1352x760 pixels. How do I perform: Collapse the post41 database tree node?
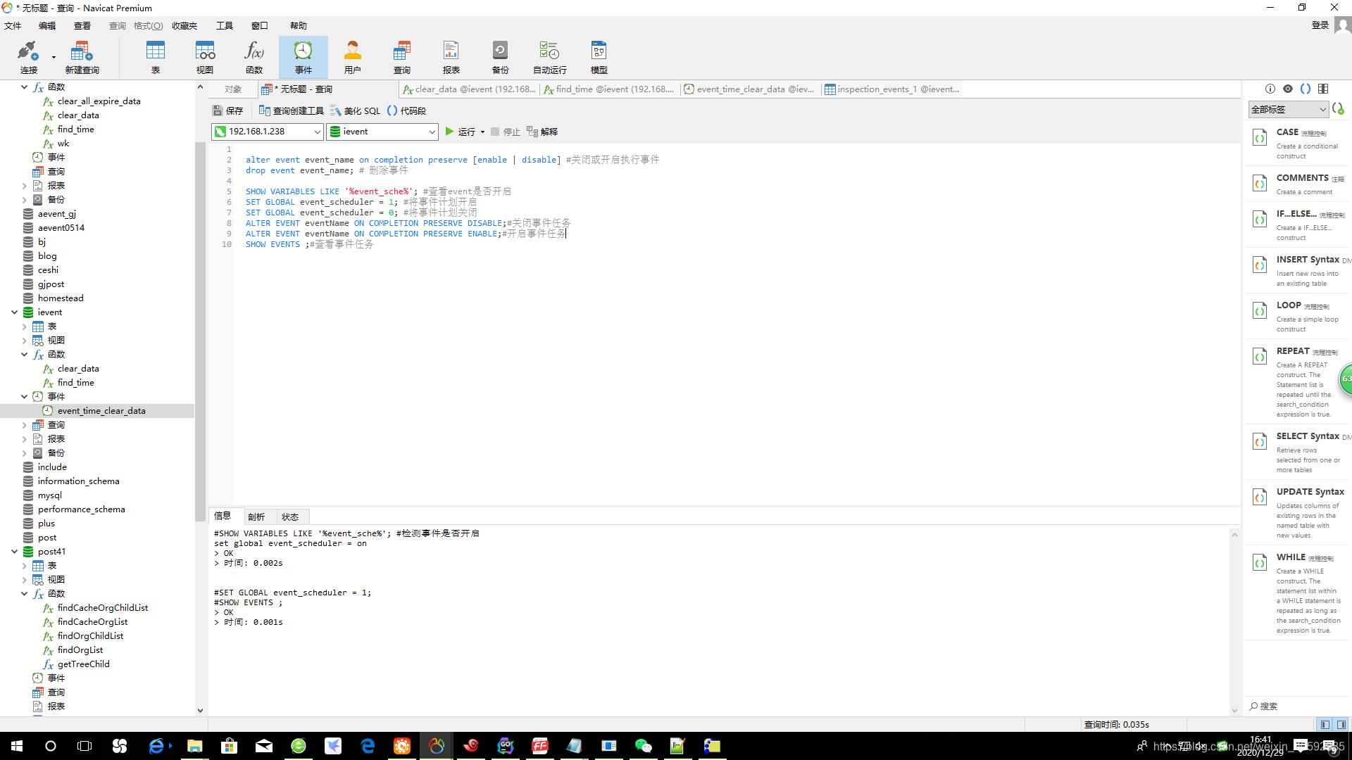pos(14,552)
